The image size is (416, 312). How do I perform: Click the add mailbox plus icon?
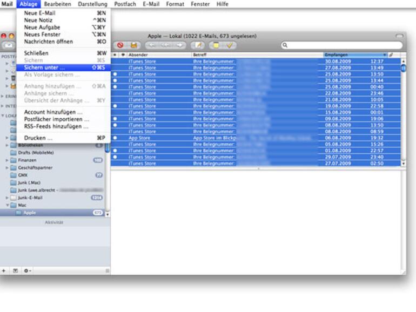click(4, 270)
